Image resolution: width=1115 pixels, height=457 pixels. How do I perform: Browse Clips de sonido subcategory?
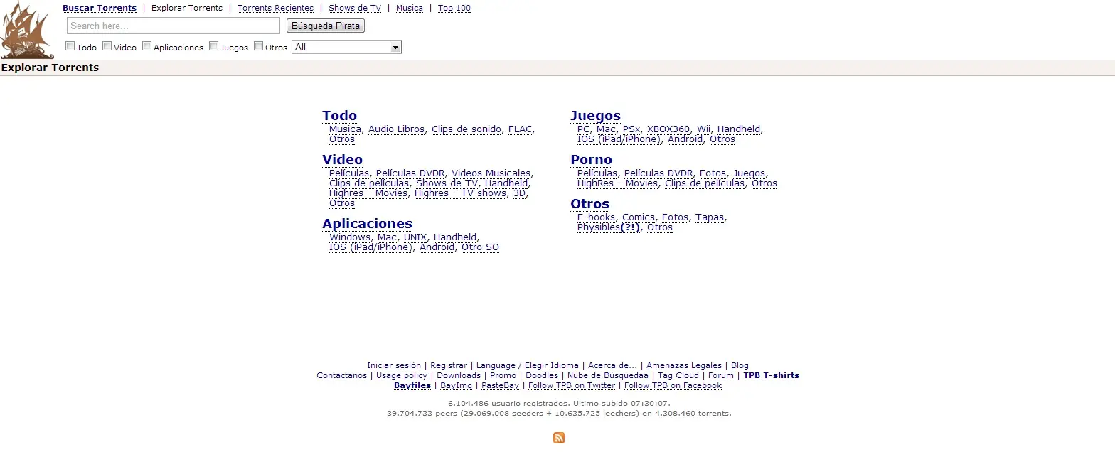click(x=466, y=129)
